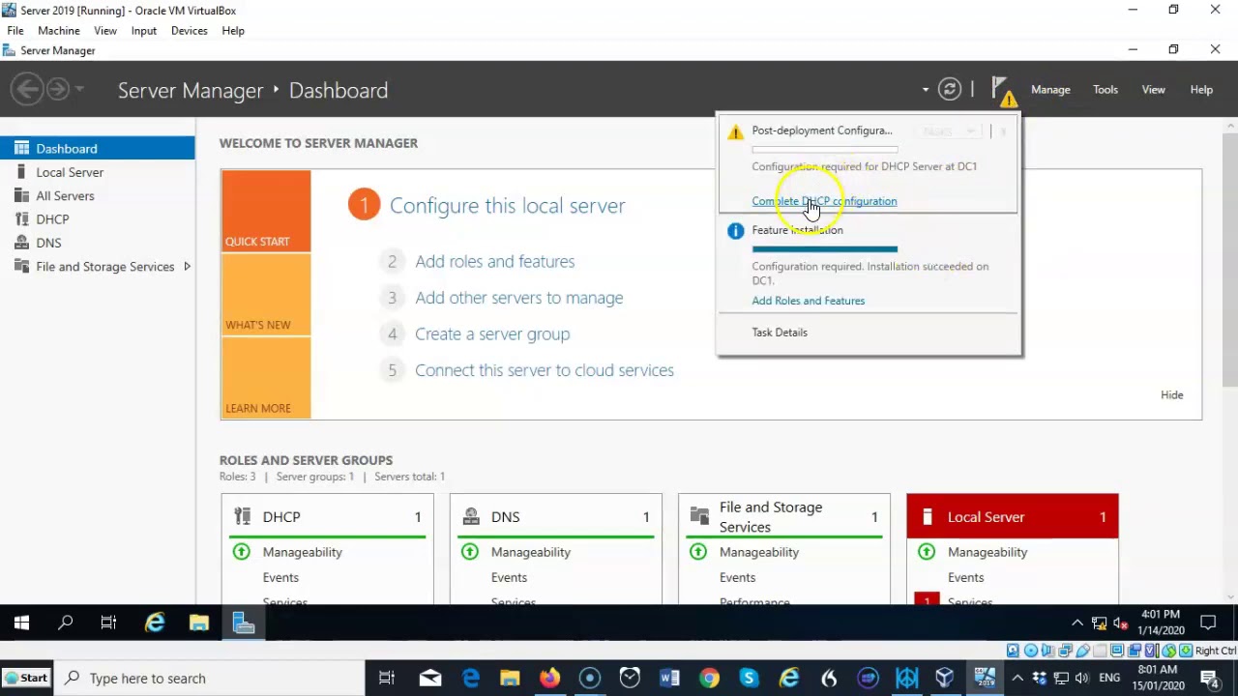Refresh the Server Manager dashboard
This screenshot has height=696, width=1238.
pyautogui.click(x=950, y=90)
